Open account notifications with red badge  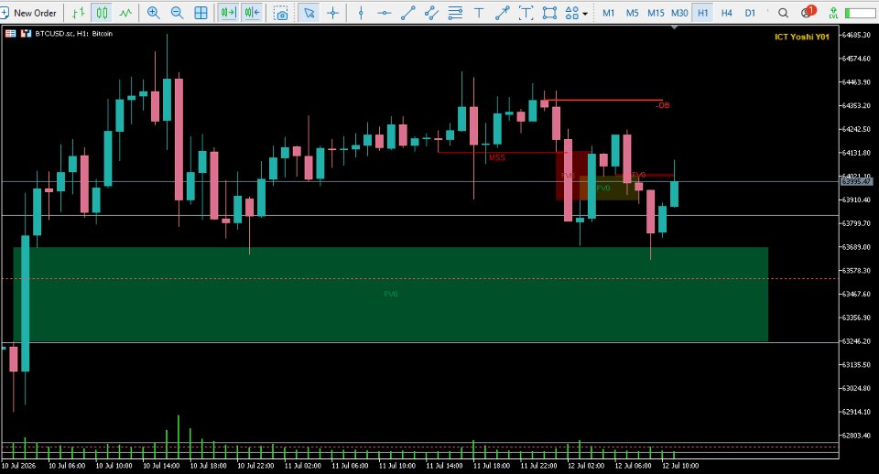click(808, 12)
